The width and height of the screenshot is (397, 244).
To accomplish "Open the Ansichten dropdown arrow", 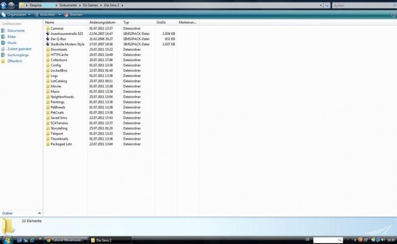I will pyautogui.click(x=59, y=15).
